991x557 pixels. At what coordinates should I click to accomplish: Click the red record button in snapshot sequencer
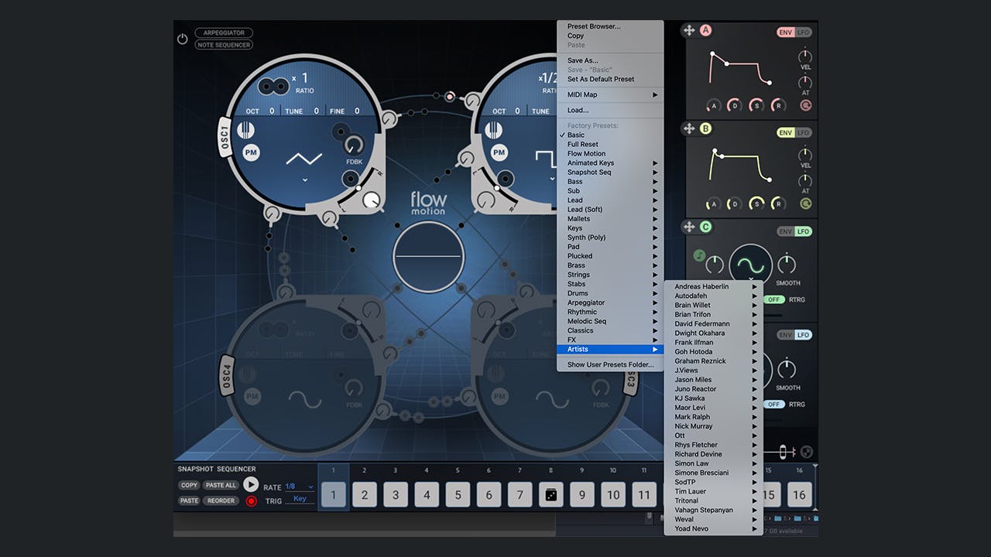coord(251,501)
